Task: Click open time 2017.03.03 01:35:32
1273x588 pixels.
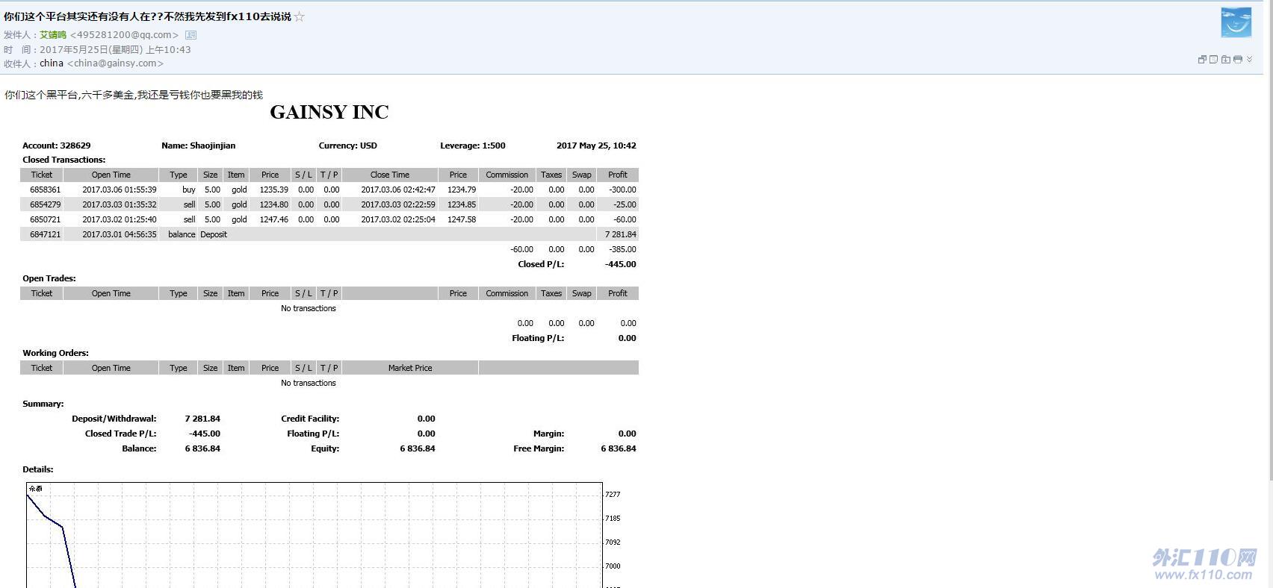Action: [120, 204]
